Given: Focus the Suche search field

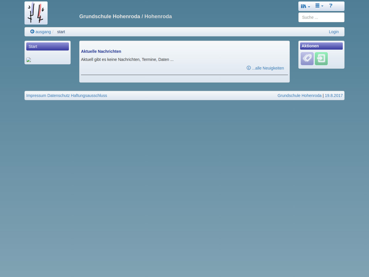Looking at the screenshot, I should tap(321, 17).
